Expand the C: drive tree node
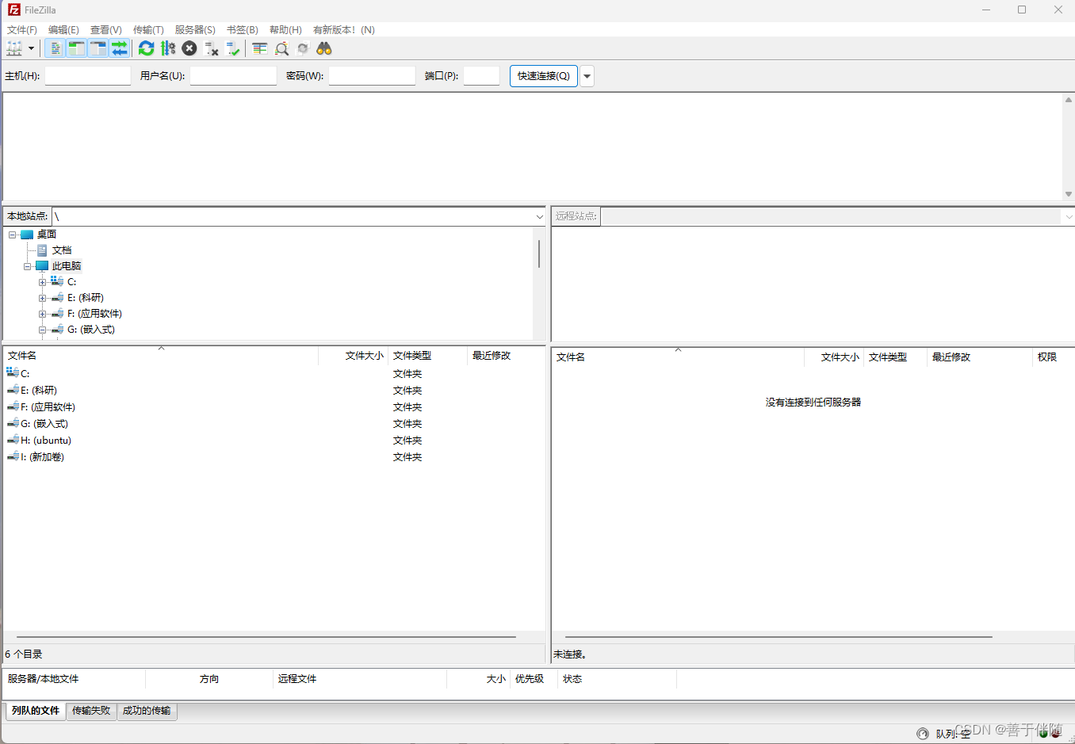Screen dimensions: 1075x744 tap(43, 282)
